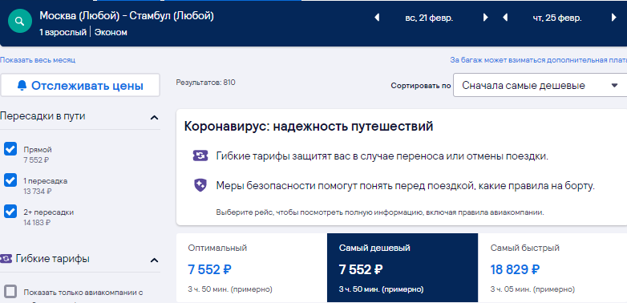Open the baggage additional fee notice link
Screen dimensions: 627x303
[x=538, y=60]
